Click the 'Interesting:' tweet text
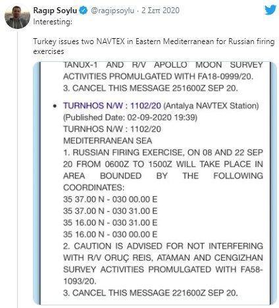 coord(53,22)
